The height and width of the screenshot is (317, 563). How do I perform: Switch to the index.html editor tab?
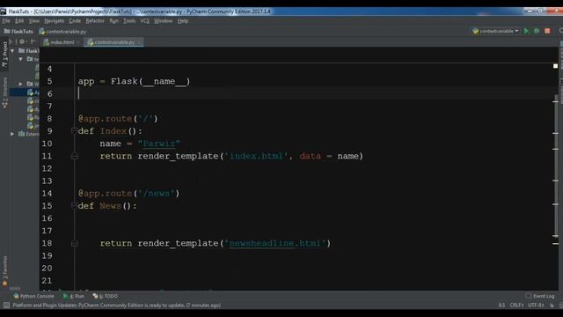coord(62,42)
